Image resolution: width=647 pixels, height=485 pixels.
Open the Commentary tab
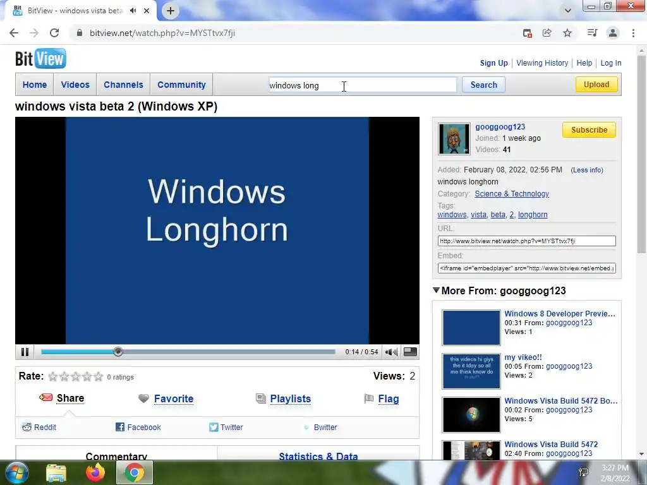[116, 456]
